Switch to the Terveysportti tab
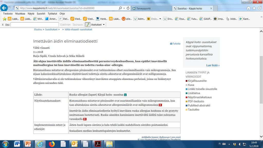The width and height of the screenshot is (263, 148). tap(152, 8)
